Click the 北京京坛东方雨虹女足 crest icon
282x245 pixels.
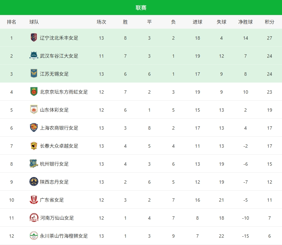[34, 92]
